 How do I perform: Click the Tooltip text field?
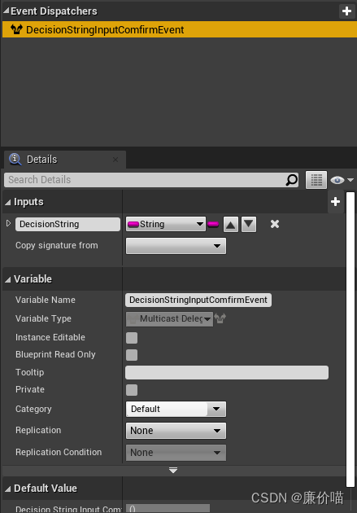pos(227,373)
